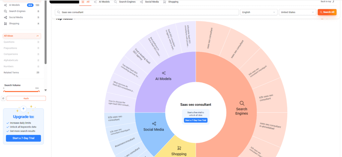Click the AI Models sparkle icon in sidebar
The width and height of the screenshot is (342, 157).
(6, 5)
